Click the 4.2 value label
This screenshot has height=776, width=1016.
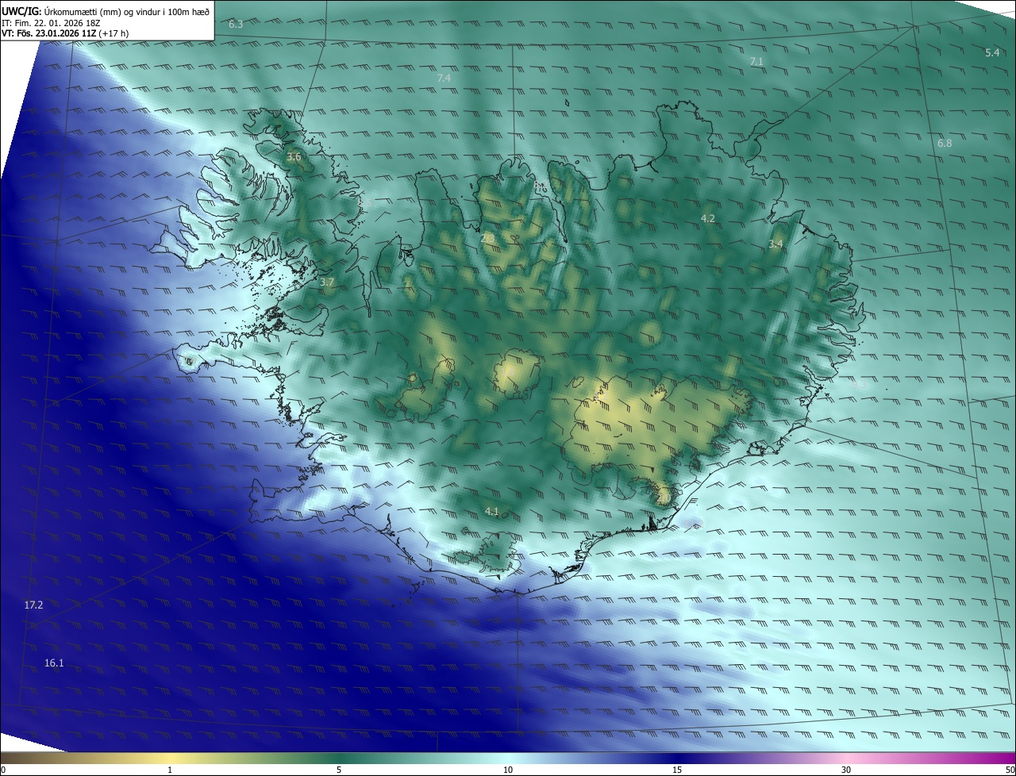[x=708, y=218]
